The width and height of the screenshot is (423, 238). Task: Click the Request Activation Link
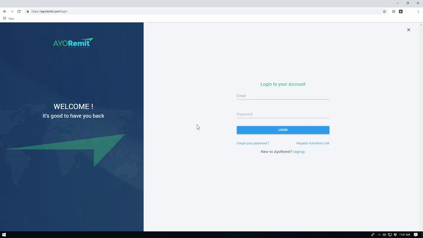tap(313, 143)
